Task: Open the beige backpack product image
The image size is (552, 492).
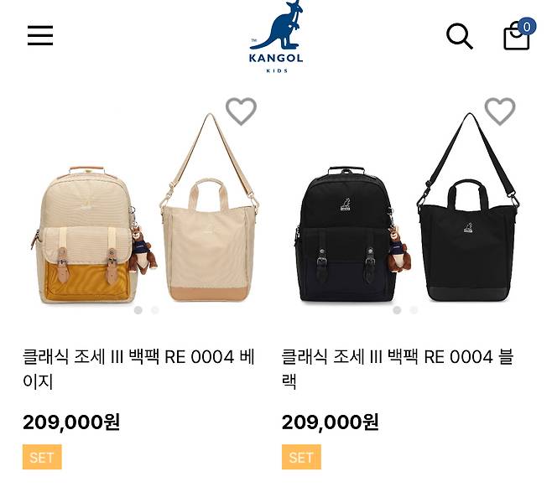Action: tap(93, 235)
